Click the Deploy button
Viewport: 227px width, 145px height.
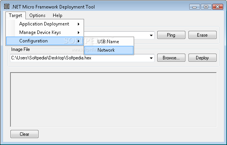pos(202,58)
